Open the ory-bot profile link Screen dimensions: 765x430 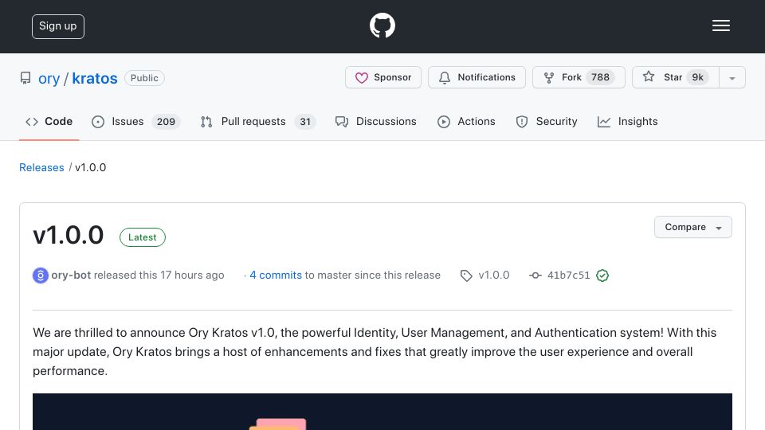71,275
